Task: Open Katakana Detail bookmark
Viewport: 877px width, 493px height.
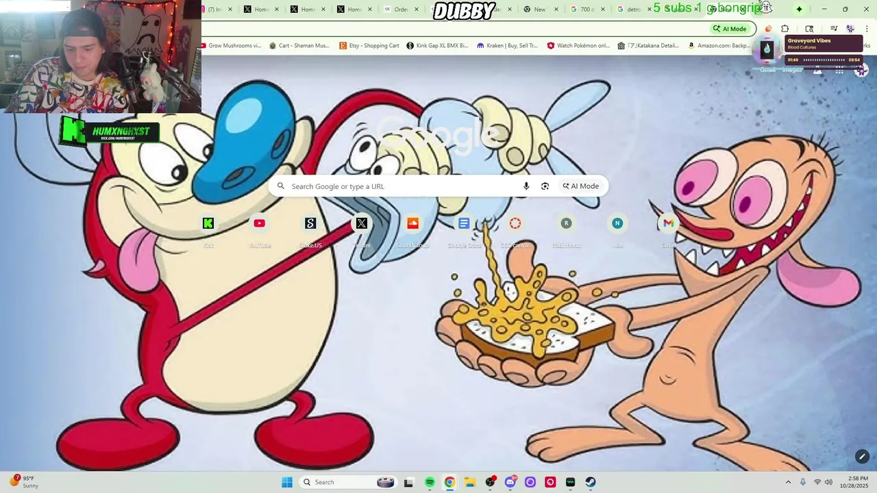Action: (x=648, y=46)
